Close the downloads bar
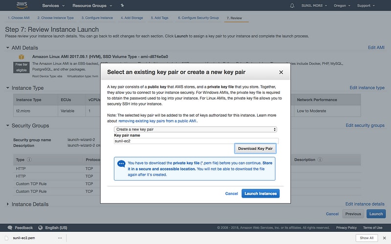The width and height of the screenshot is (391, 244). pos(384,238)
